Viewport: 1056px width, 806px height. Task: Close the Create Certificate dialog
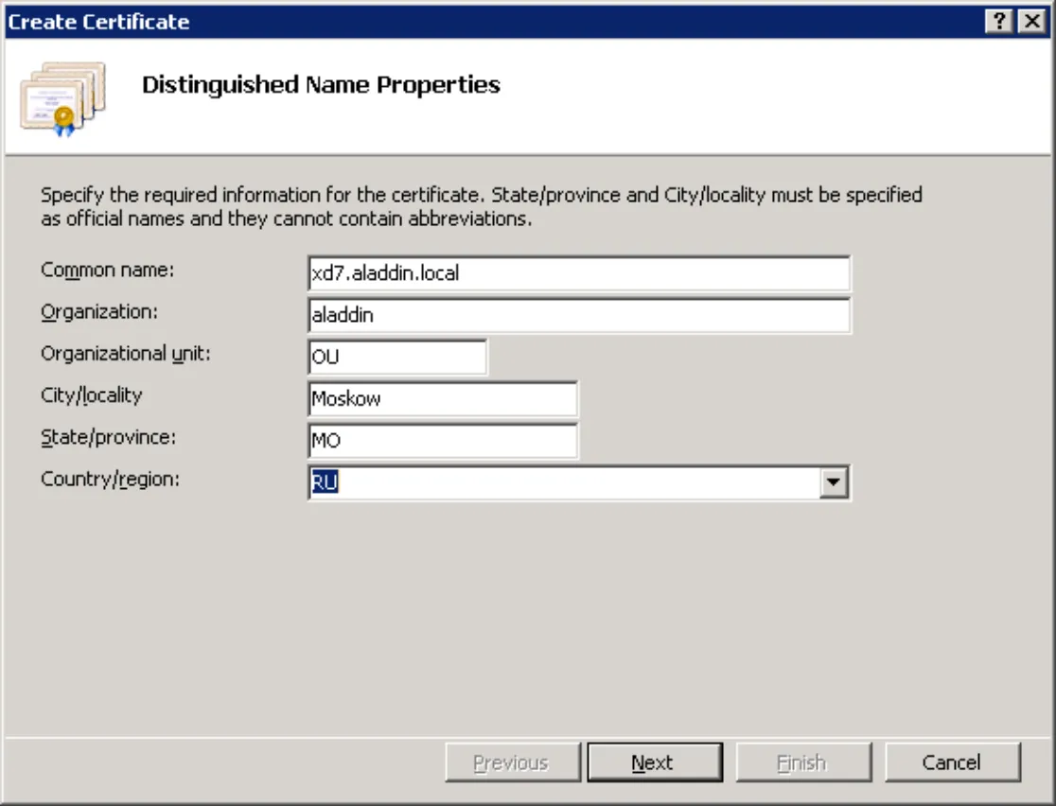[x=1031, y=22]
